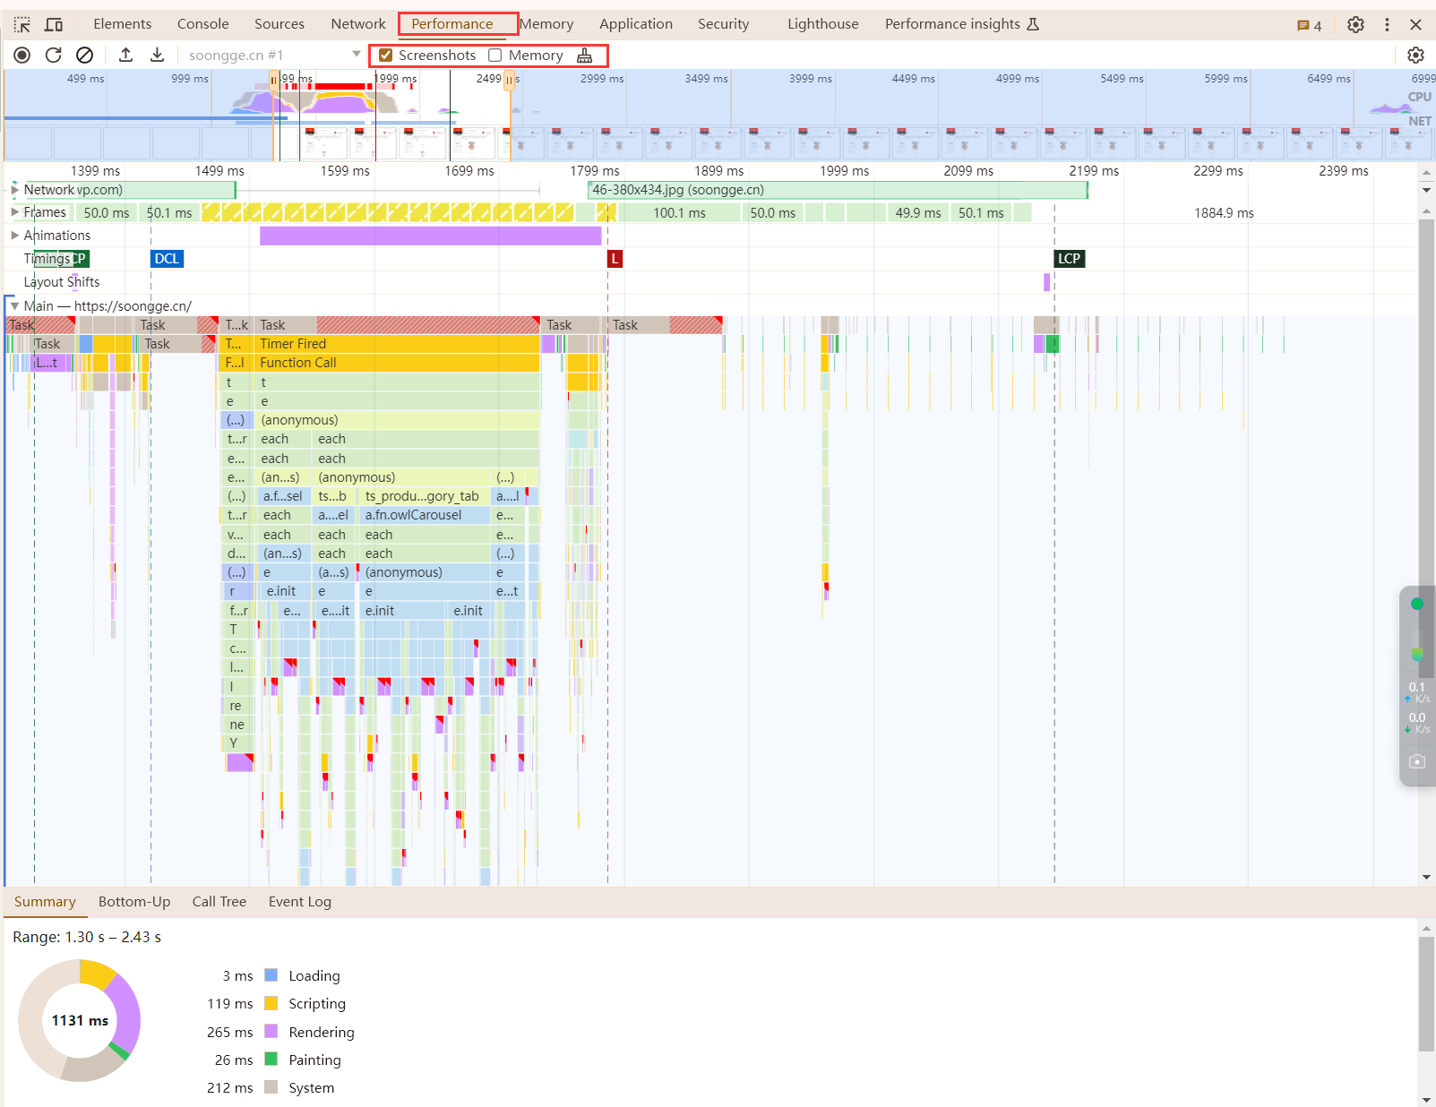Uncheck the Screenshots checkbox
This screenshot has height=1107, width=1436.
coord(386,56)
